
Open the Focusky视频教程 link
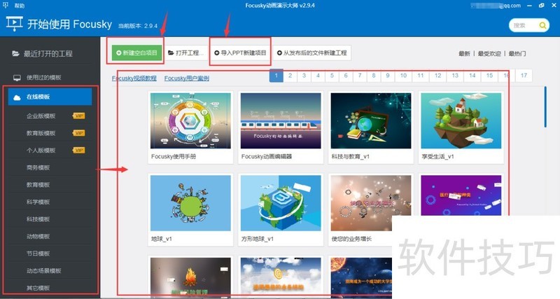pyautogui.click(x=134, y=78)
